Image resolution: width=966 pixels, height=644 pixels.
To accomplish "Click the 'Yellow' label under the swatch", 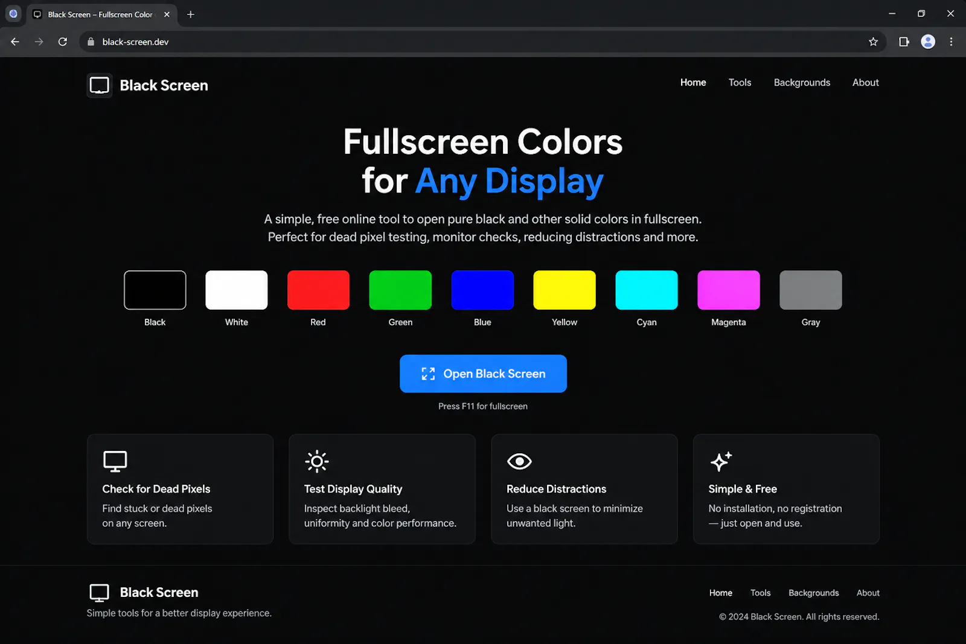I will point(565,322).
